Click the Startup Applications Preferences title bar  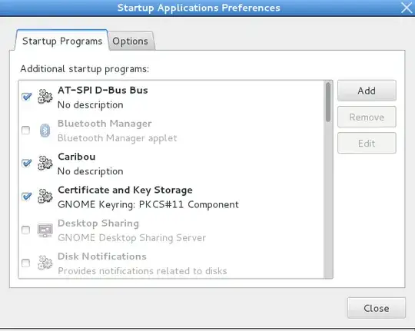(x=199, y=8)
